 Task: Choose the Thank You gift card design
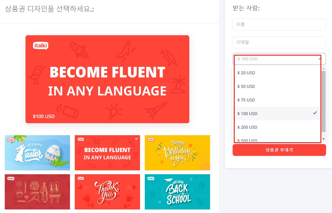[x=107, y=192]
